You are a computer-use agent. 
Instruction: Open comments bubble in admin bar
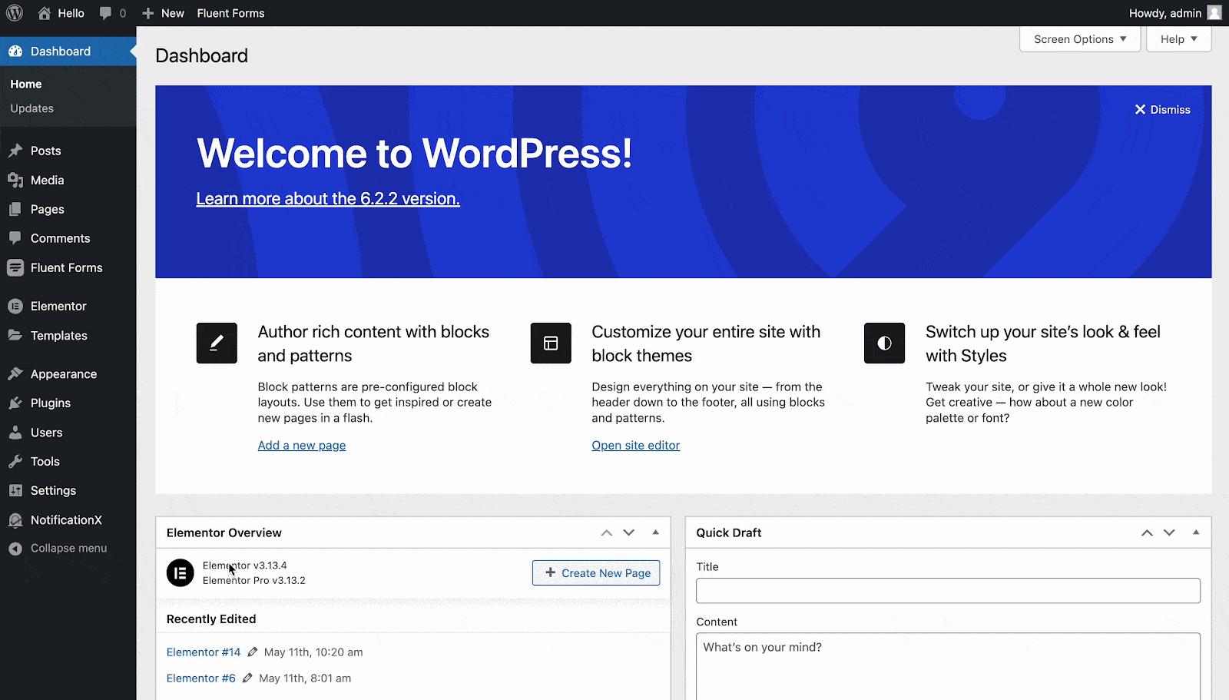(x=105, y=13)
